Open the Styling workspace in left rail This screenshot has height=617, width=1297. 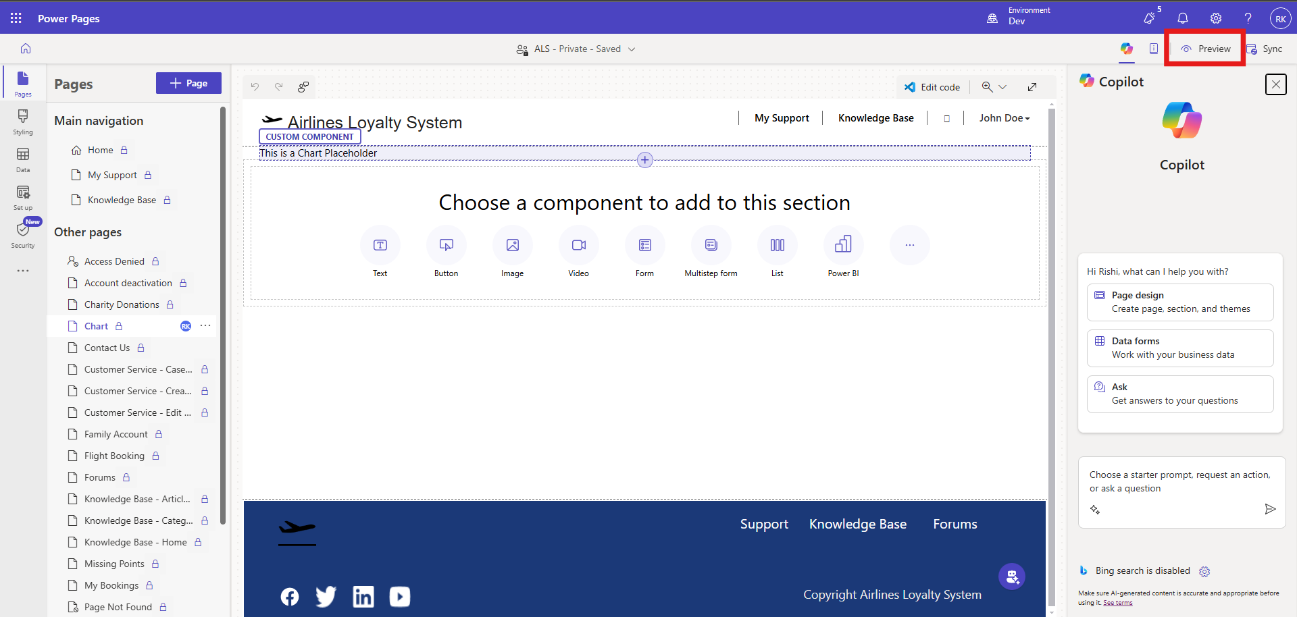[23, 122]
